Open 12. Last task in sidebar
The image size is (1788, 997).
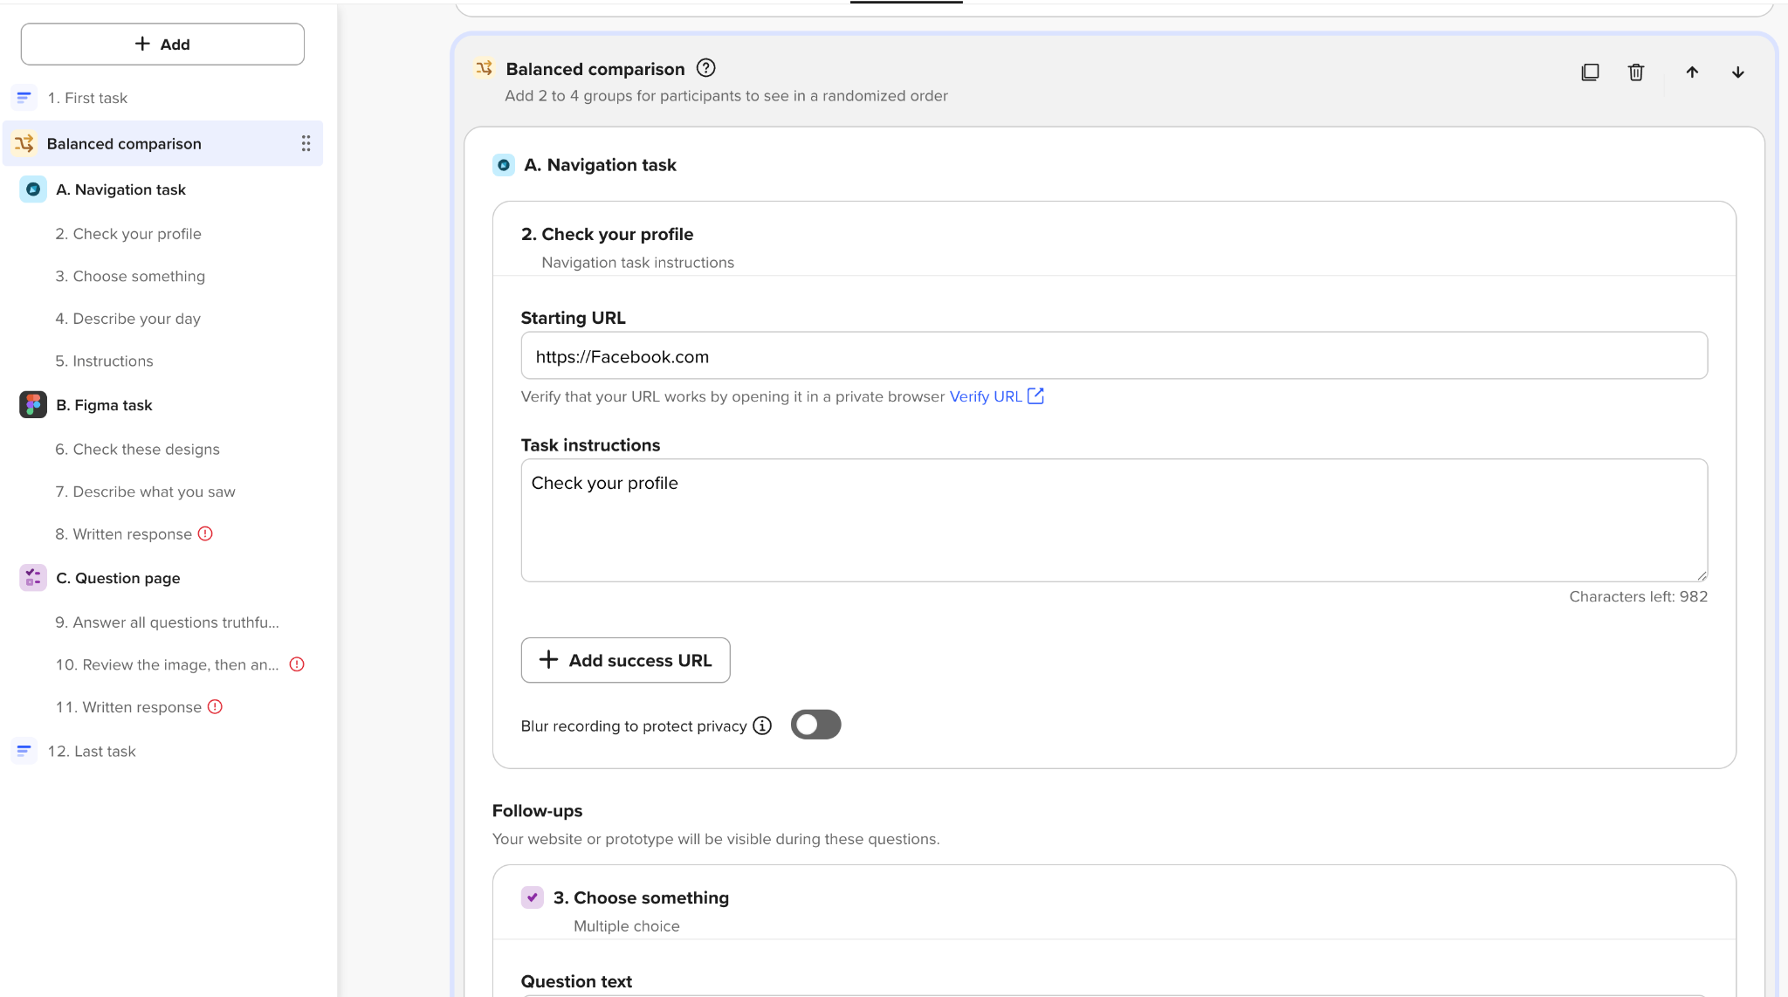(x=92, y=751)
